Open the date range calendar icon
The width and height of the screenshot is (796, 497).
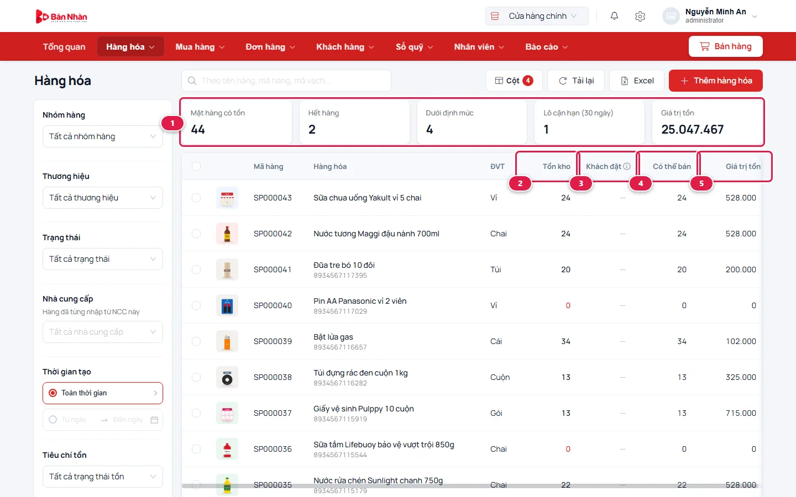click(154, 420)
